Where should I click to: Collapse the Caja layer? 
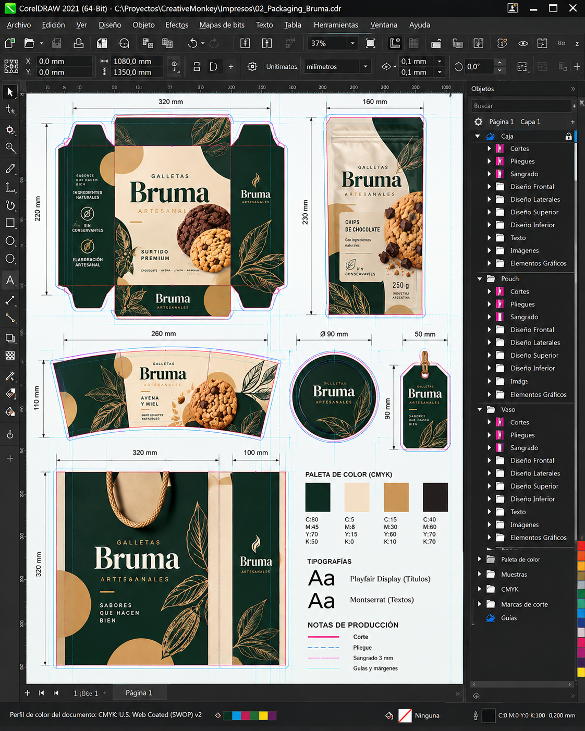(478, 137)
